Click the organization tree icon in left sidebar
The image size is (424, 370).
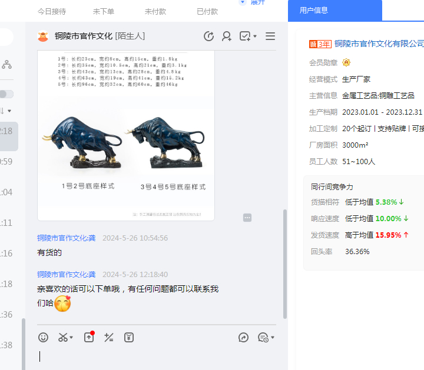pyautogui.click(x=6, y=64)
